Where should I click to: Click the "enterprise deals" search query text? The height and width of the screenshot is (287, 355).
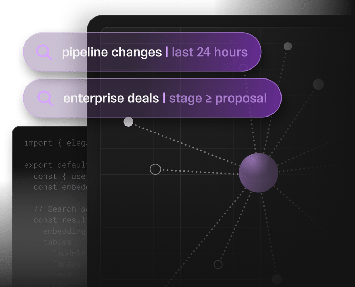(111, 99)
